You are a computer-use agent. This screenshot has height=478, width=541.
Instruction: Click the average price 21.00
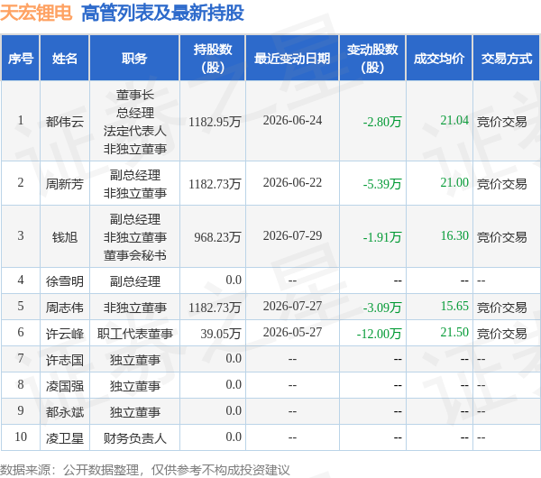coord(454,182)
